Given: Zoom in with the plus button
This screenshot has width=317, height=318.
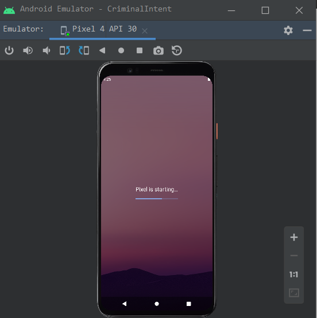Looking at the screenshot, I should click(294, 237).
